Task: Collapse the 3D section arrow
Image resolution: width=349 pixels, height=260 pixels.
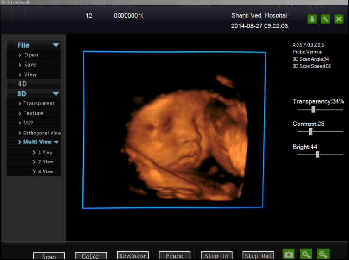Action: (x=56, y=93)
